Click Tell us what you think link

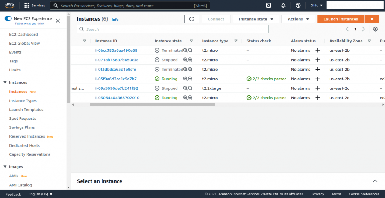pos(29,24)
